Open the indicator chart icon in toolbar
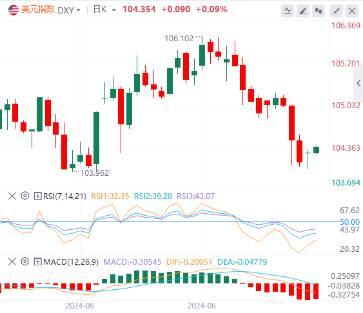Viewport: 363px width, 313px height. pyautogui.click(x=288, y=11)
